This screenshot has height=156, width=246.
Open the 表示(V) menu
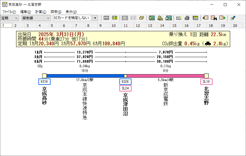(x=71, y=12)
